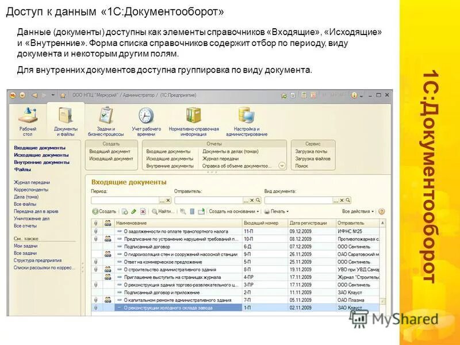Open Файлы in navigation panel
Viewport: 460px width, 345px height.
[x=22, y=169]
